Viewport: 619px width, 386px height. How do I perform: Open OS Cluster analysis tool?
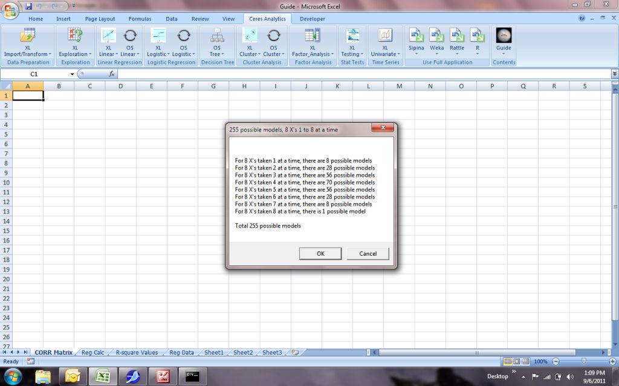point(274,43)
